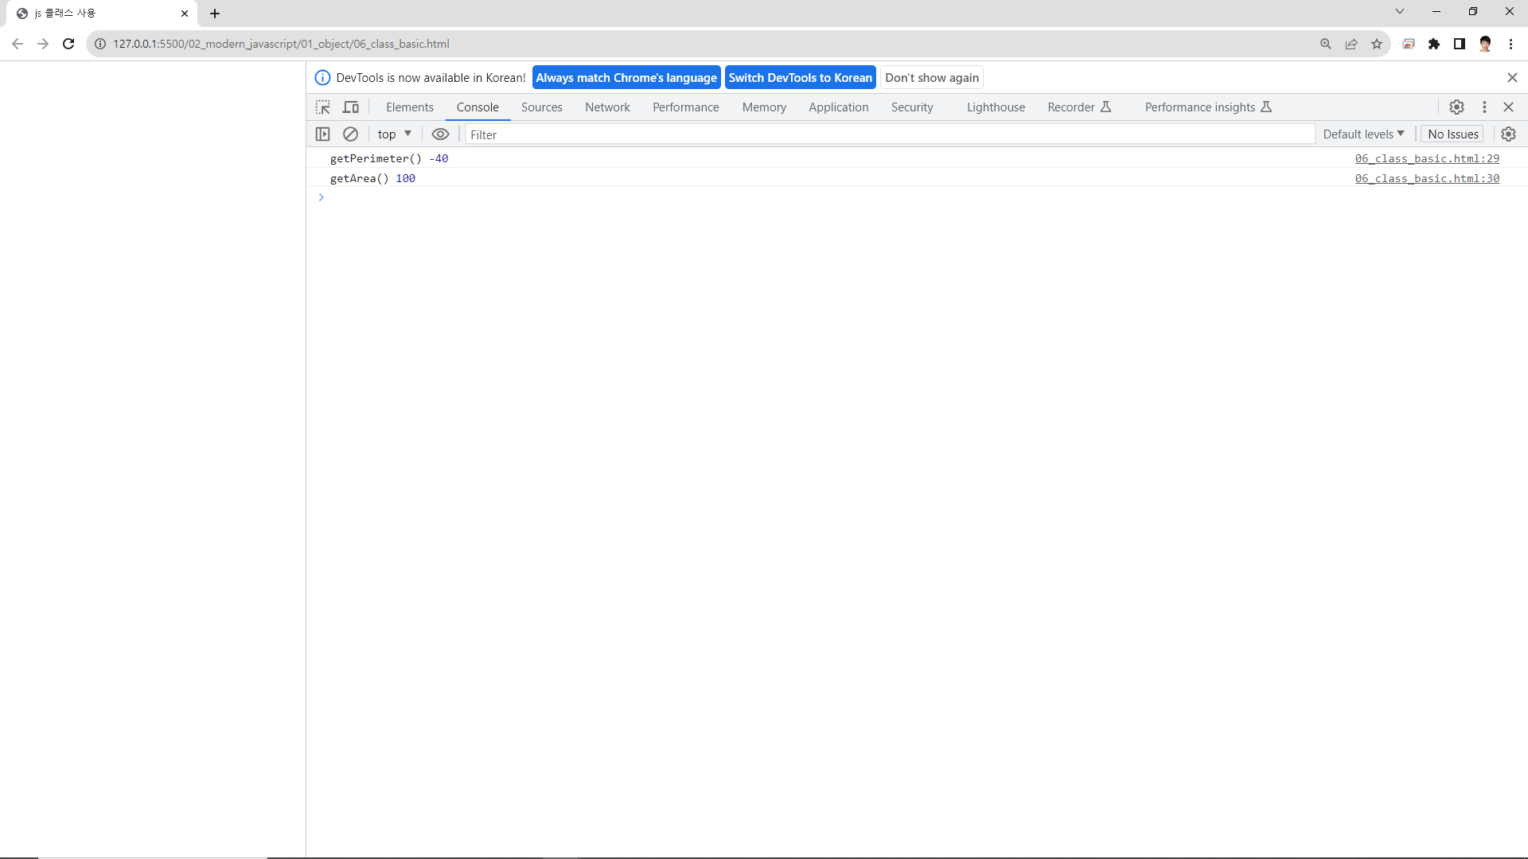Image resolution: width=1528 pixels, height=859 pixels.
Task: Open DevTools settings gear icon
Action: 1456,107
